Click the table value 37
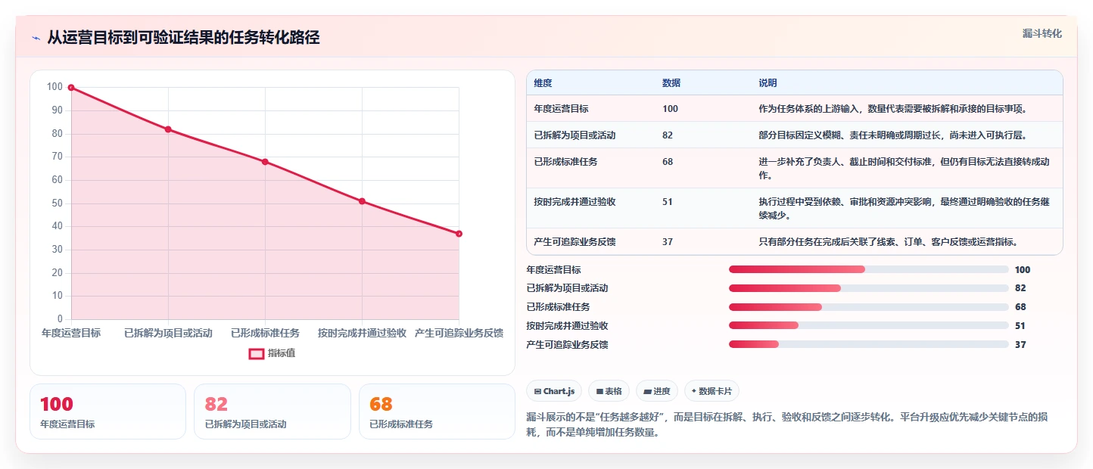Image resolution: width=1093 pixels, height=469 pixels. (668, 242)
